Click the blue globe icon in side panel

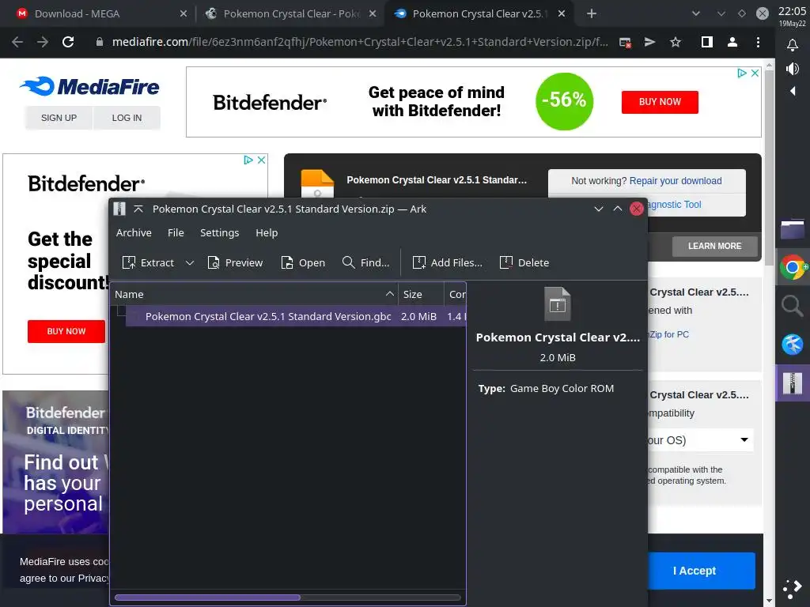click(x=793, y=345)
